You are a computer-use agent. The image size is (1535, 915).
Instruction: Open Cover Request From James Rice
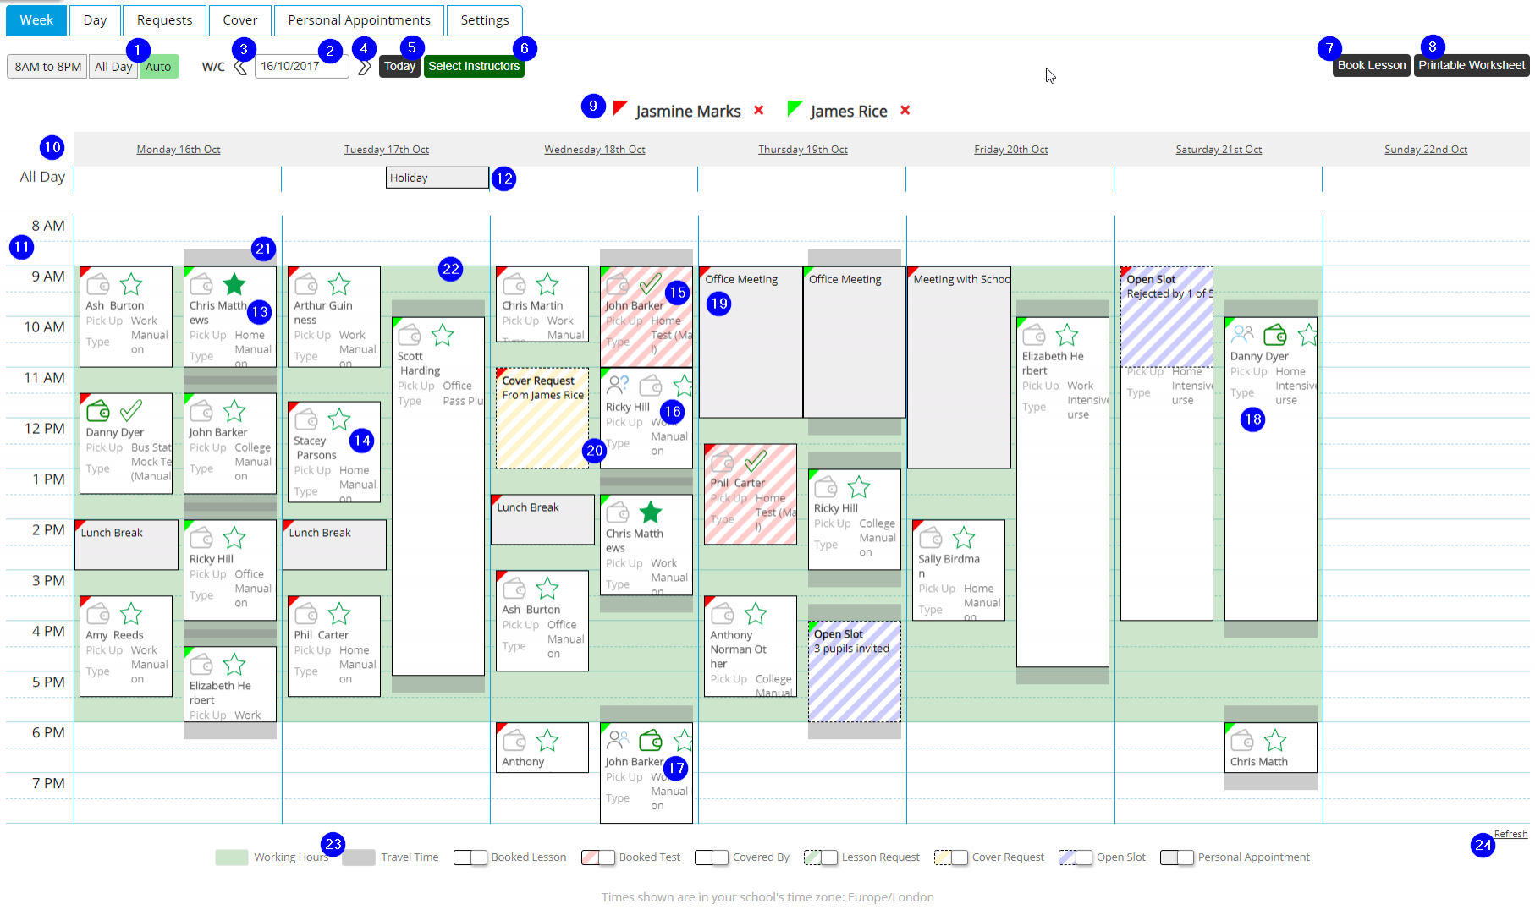542,418
